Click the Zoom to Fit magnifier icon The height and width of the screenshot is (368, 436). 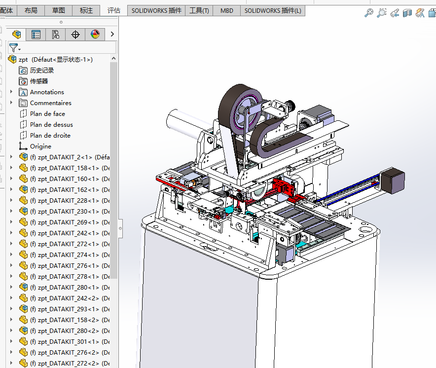click(x=368, y=13)
